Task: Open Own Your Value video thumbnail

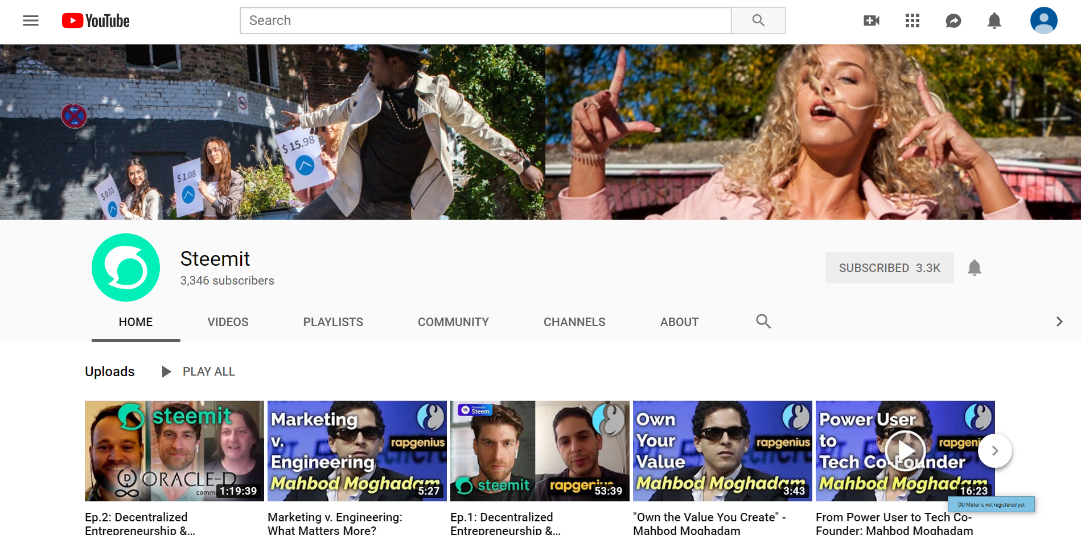Action: (722, 451)
